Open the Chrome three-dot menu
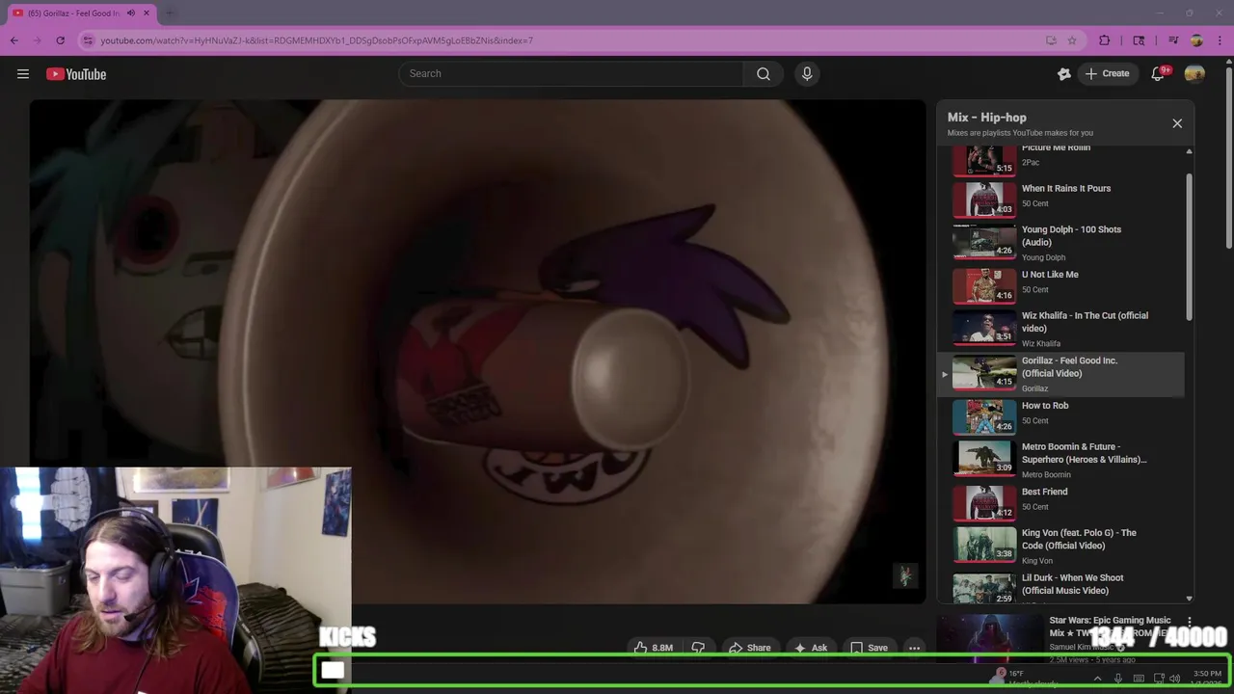The image size is (1234, 694). coord(1220,40)
